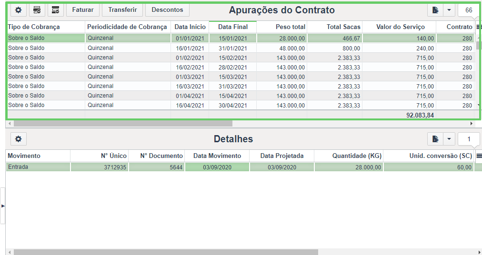Open column menu of Apurações grid
This screenshot has width=482, height=255.
[x=478, y=27]
